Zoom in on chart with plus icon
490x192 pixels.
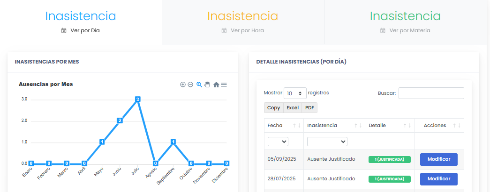pos(183,85)
